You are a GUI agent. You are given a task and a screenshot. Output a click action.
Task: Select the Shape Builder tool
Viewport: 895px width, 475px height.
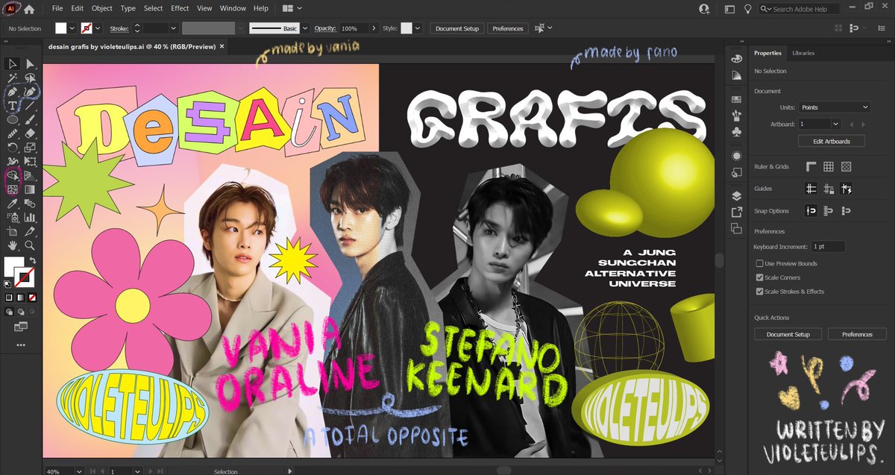[13, 176]
